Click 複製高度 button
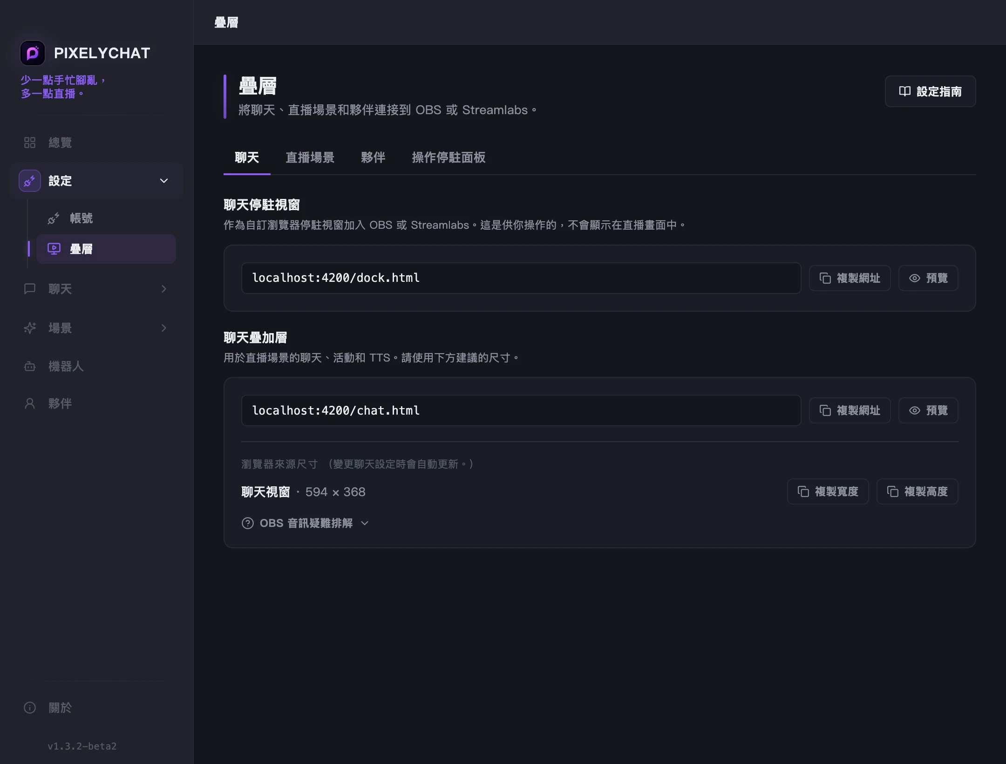1006x764 pixels. (x=918, y=491)
